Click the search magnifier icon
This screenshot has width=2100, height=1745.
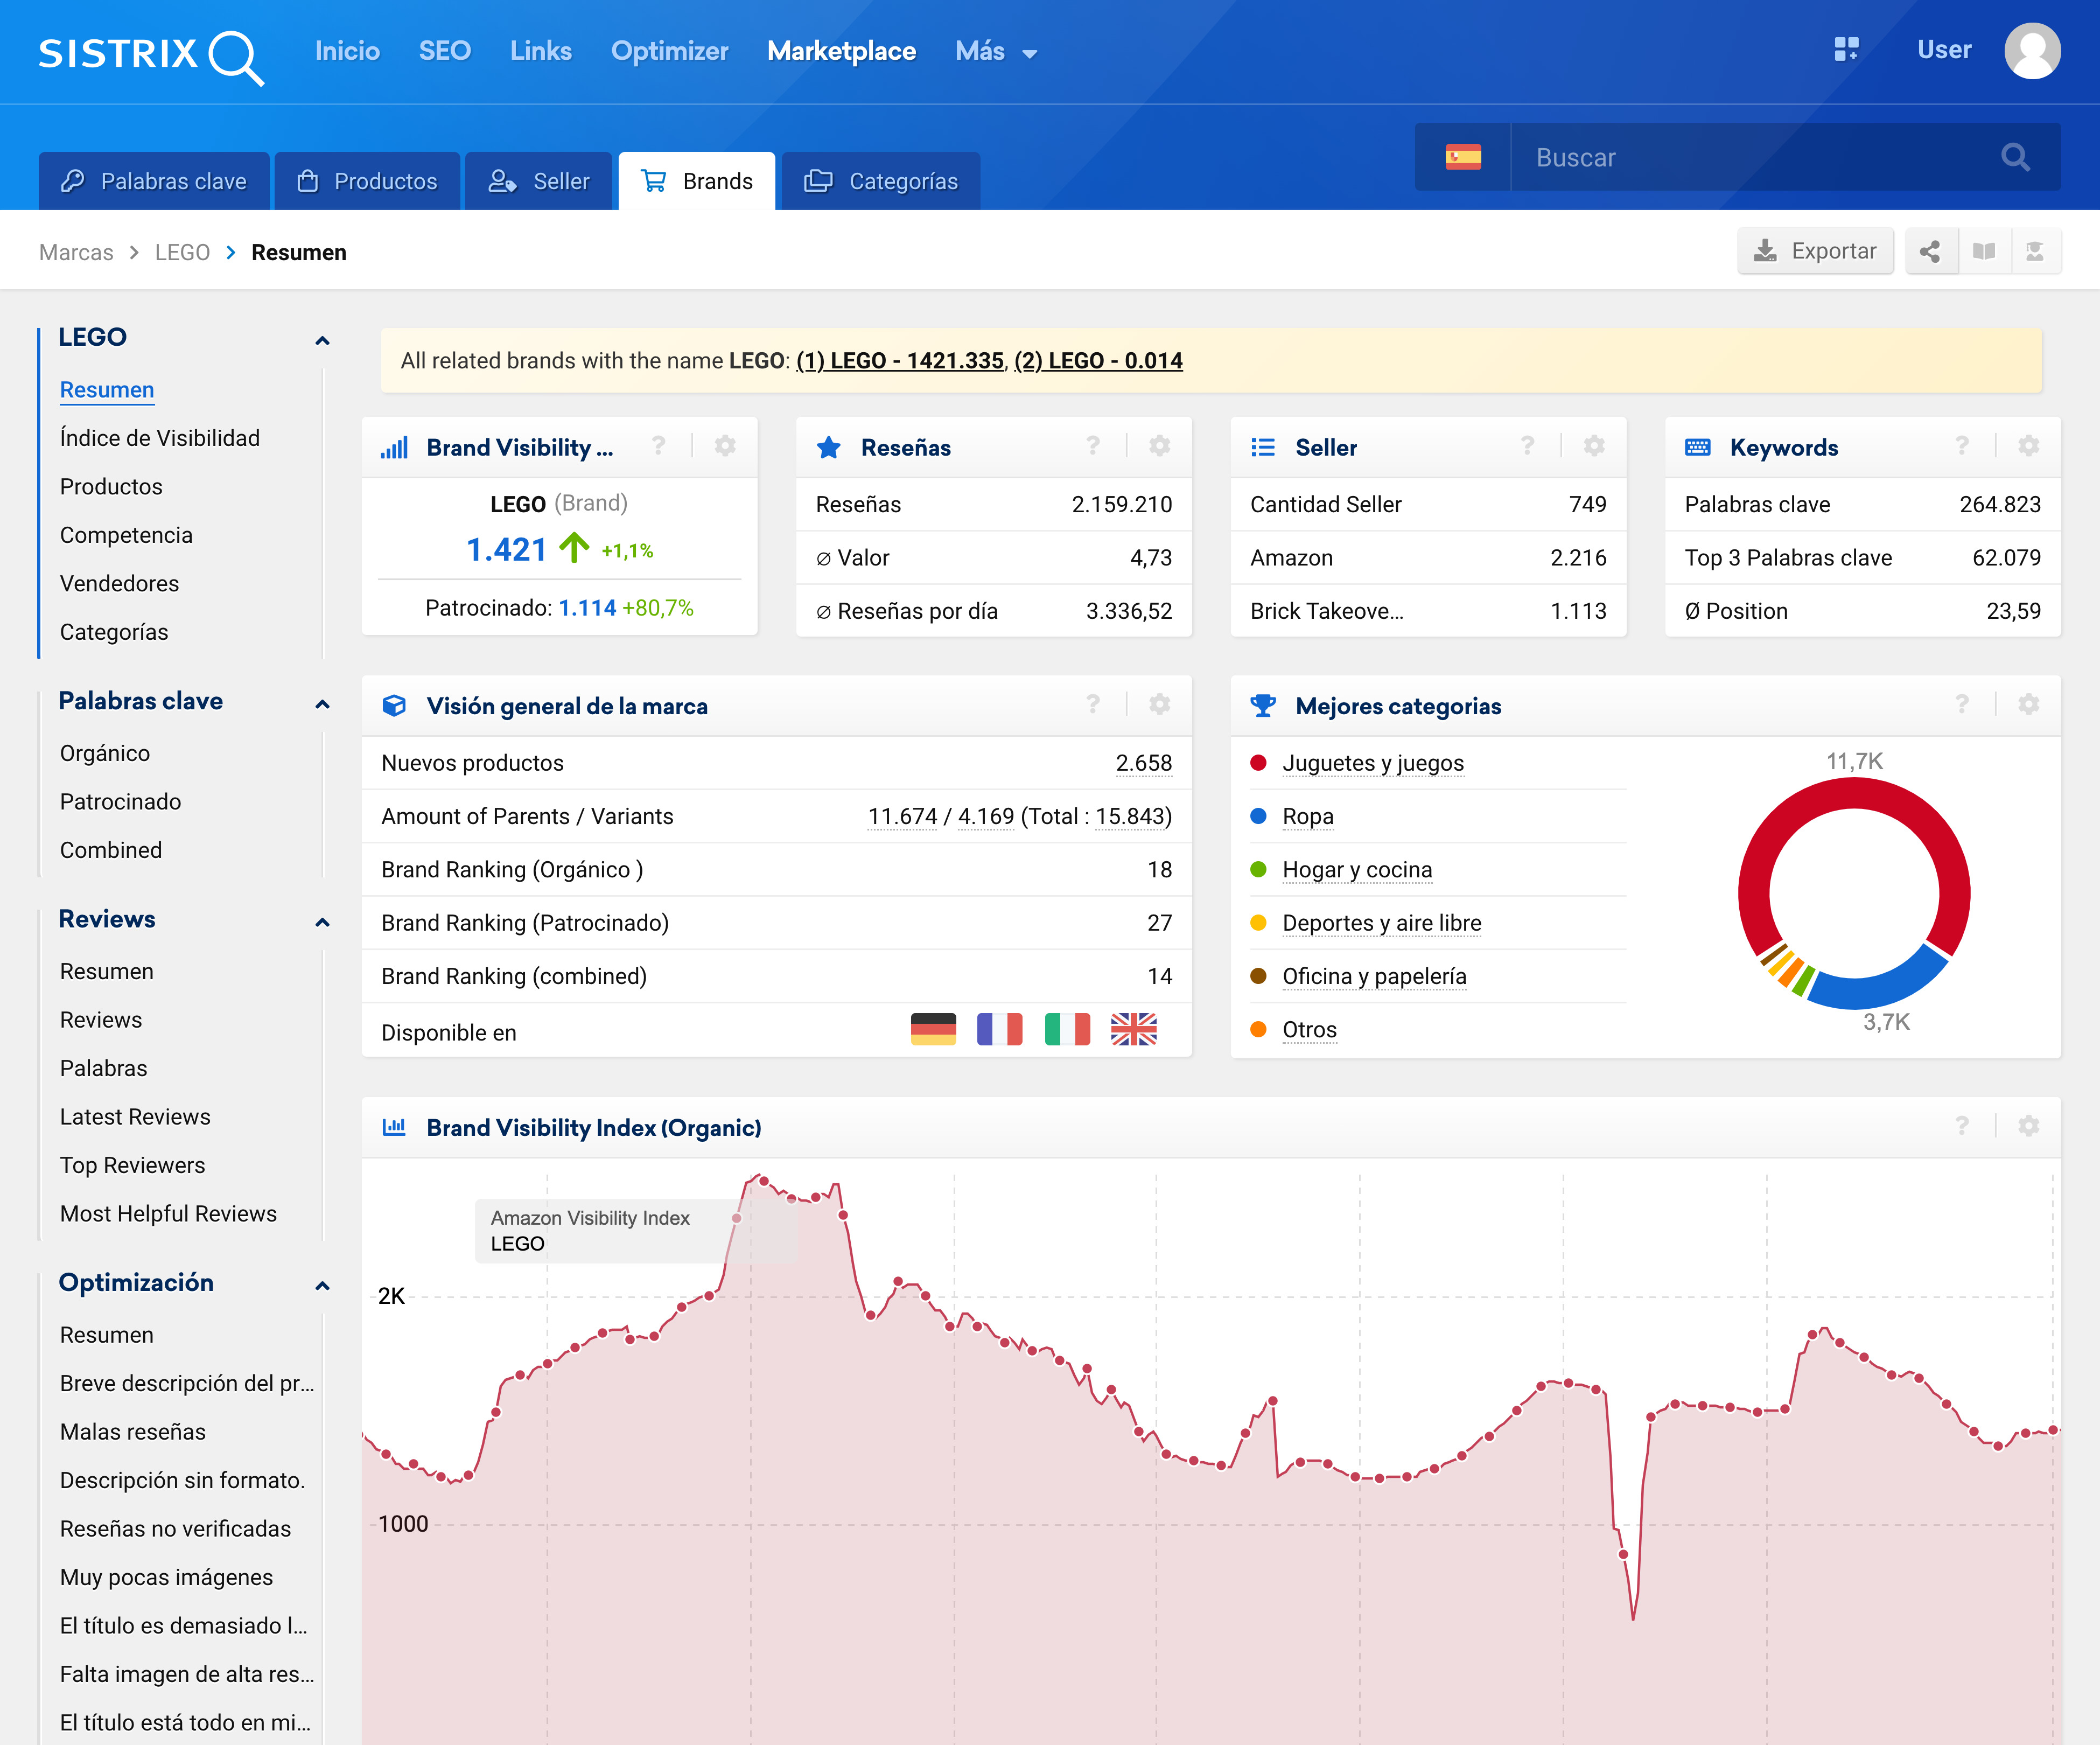(x=2015, y=158)
